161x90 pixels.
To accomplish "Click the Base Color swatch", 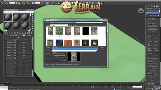I will tap(150, 68).
